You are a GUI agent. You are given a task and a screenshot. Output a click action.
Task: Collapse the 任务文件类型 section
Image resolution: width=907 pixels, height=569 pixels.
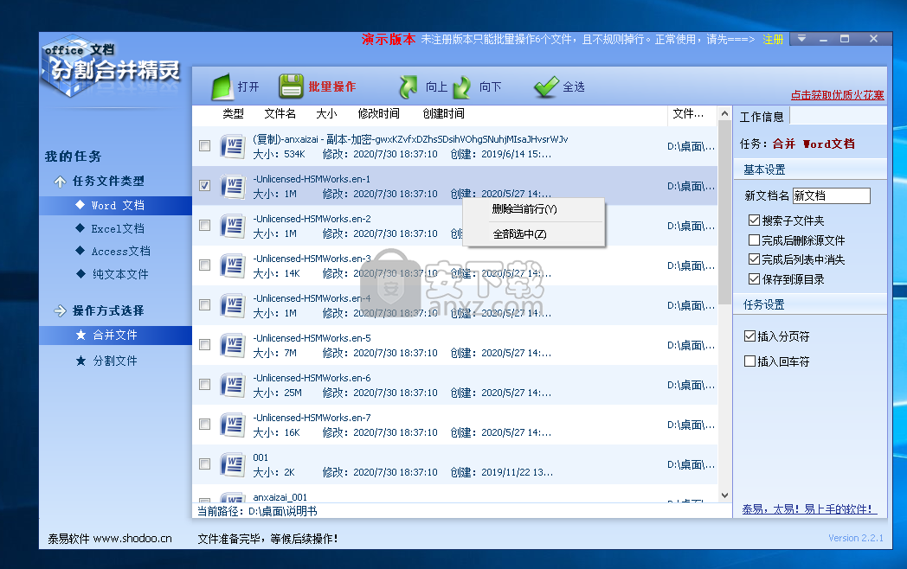(x=60, y=182)
